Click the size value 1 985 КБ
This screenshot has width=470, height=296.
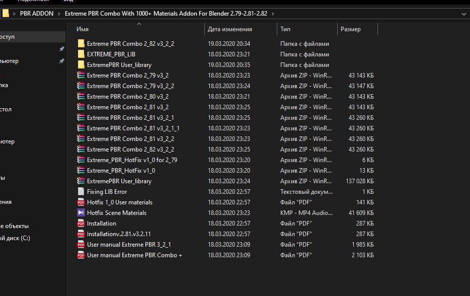[x=363, y=245]
